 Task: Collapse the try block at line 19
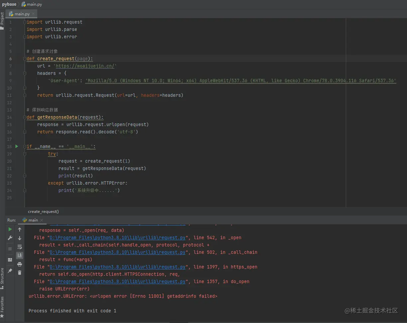25,154
